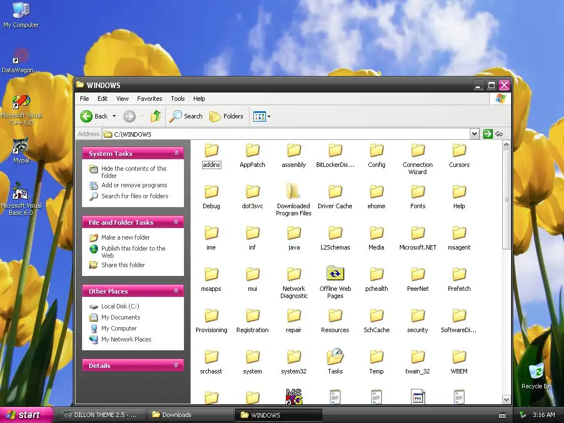Select the Prefetch folder
This screenshot has height=423, width=564.
(x=459, y=279)
